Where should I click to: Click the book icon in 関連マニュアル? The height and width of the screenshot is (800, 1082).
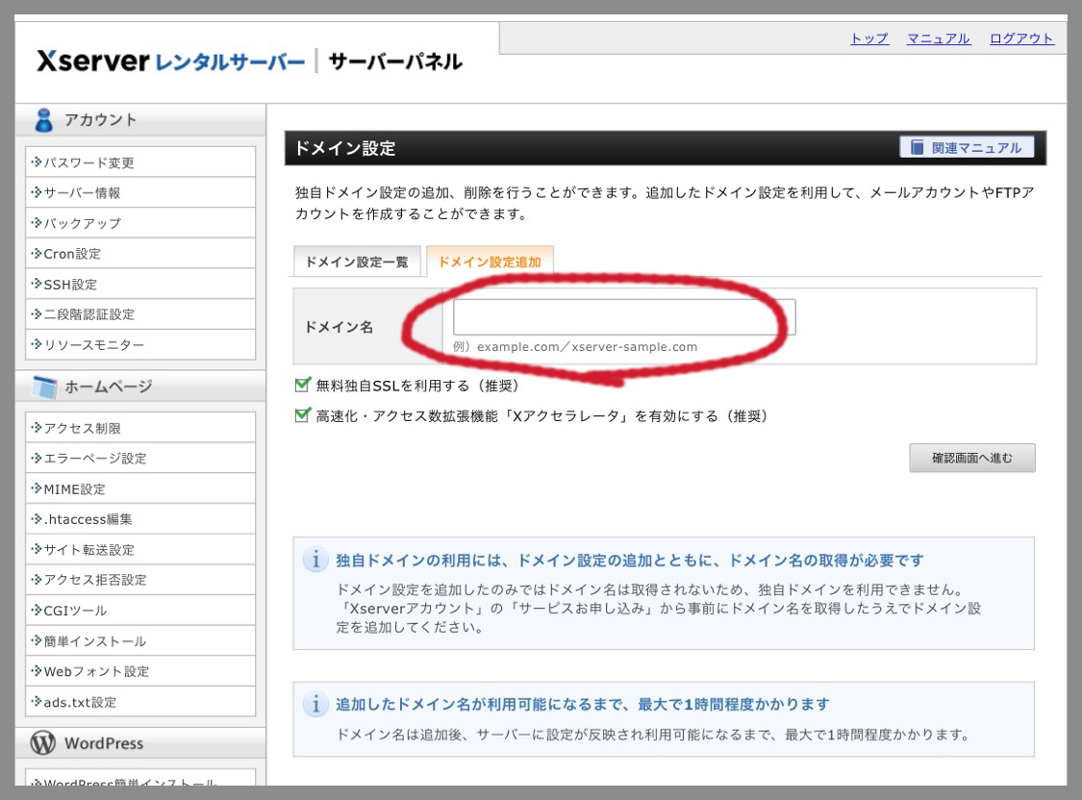coord(918,147)
